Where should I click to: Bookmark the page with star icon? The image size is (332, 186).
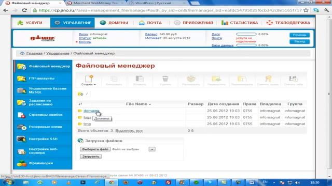[x=306, y=10]
